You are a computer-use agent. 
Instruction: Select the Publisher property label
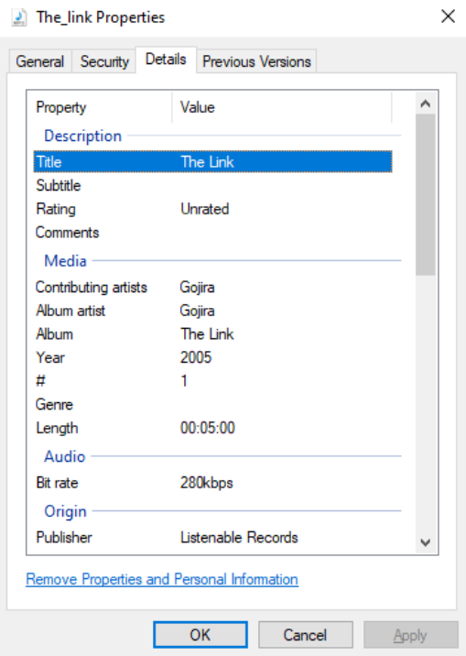[x=64, y=538]
